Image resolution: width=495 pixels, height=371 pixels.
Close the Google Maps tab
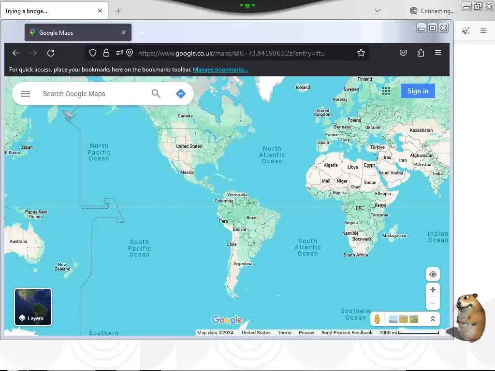pyautogui.click(x=124, y=32)
